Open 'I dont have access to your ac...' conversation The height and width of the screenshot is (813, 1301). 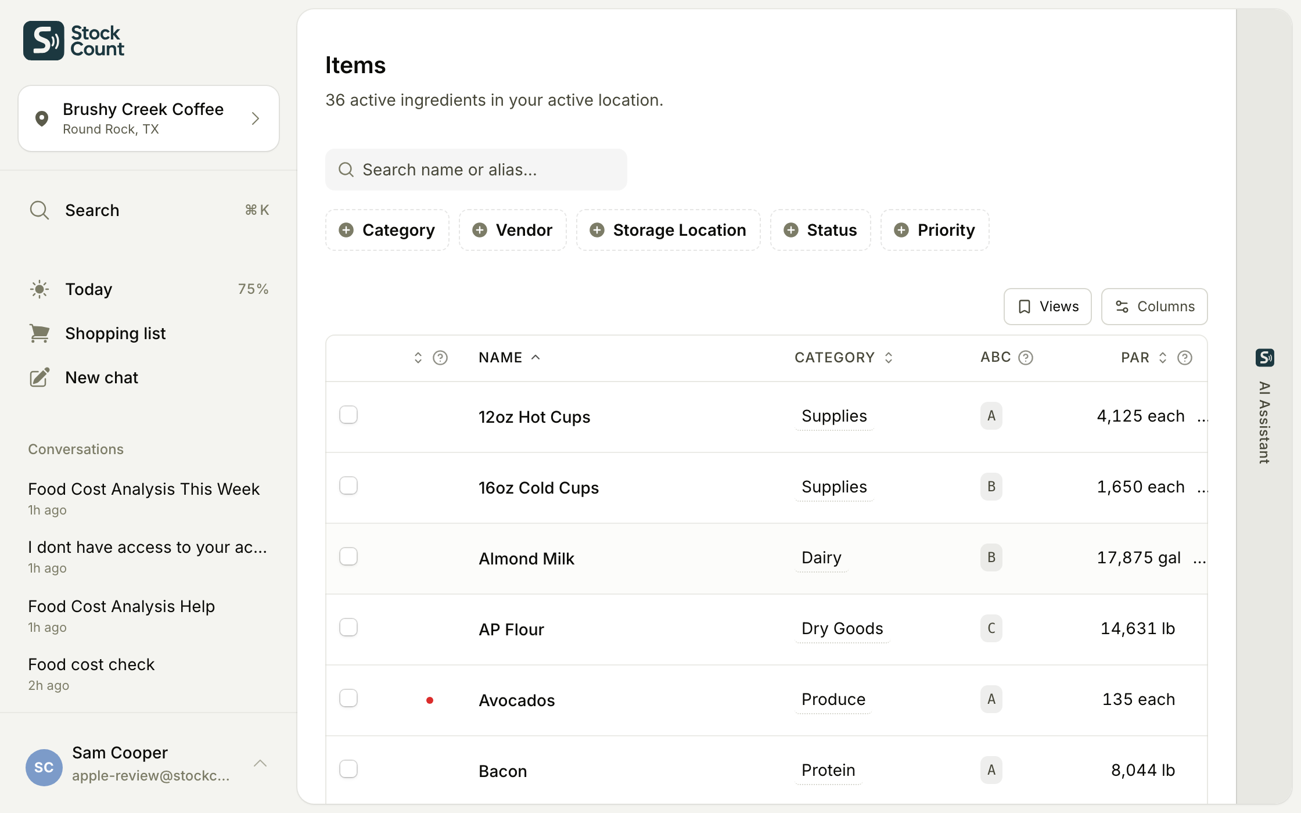tap(149, 556)
